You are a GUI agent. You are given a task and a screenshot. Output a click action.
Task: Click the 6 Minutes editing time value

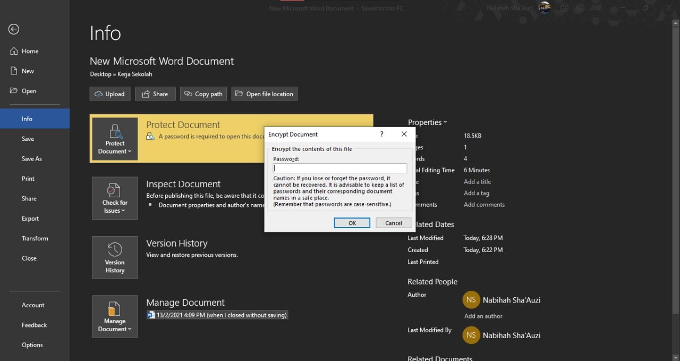click(x=477, y=170)
